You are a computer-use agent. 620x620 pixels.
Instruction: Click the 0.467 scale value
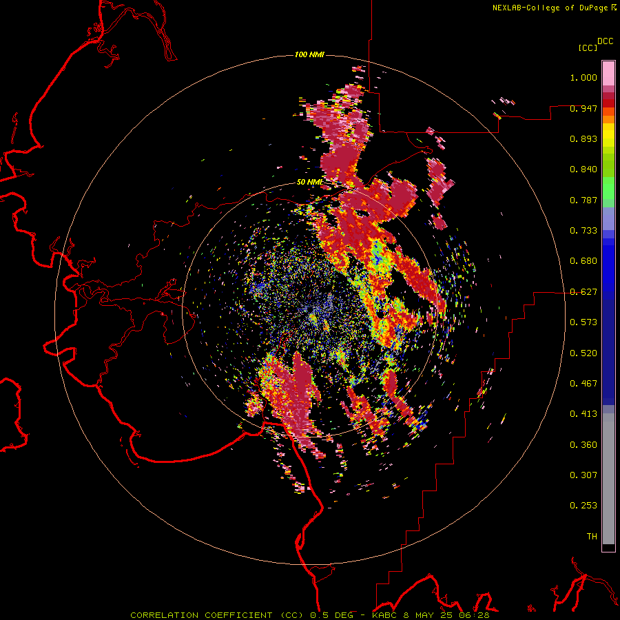coord(583,384)
